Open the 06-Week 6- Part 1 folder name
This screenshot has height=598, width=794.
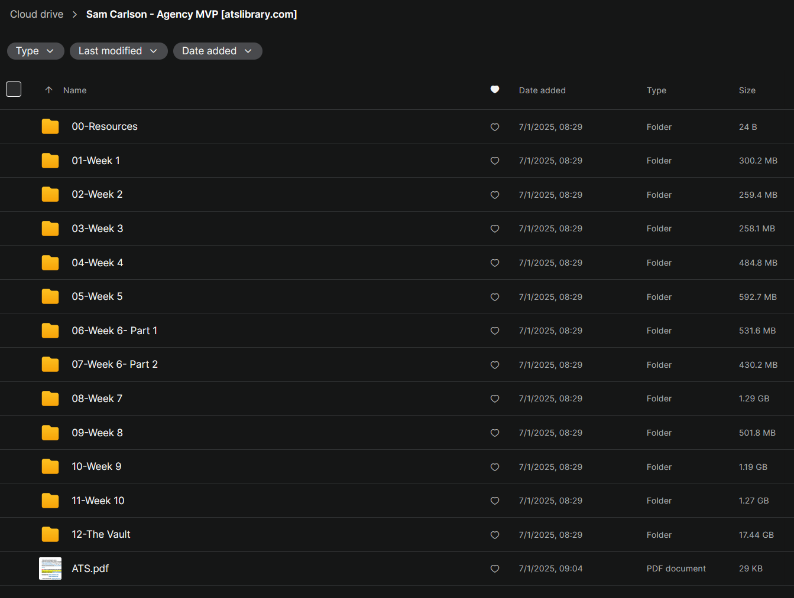(x=115, y=331)
